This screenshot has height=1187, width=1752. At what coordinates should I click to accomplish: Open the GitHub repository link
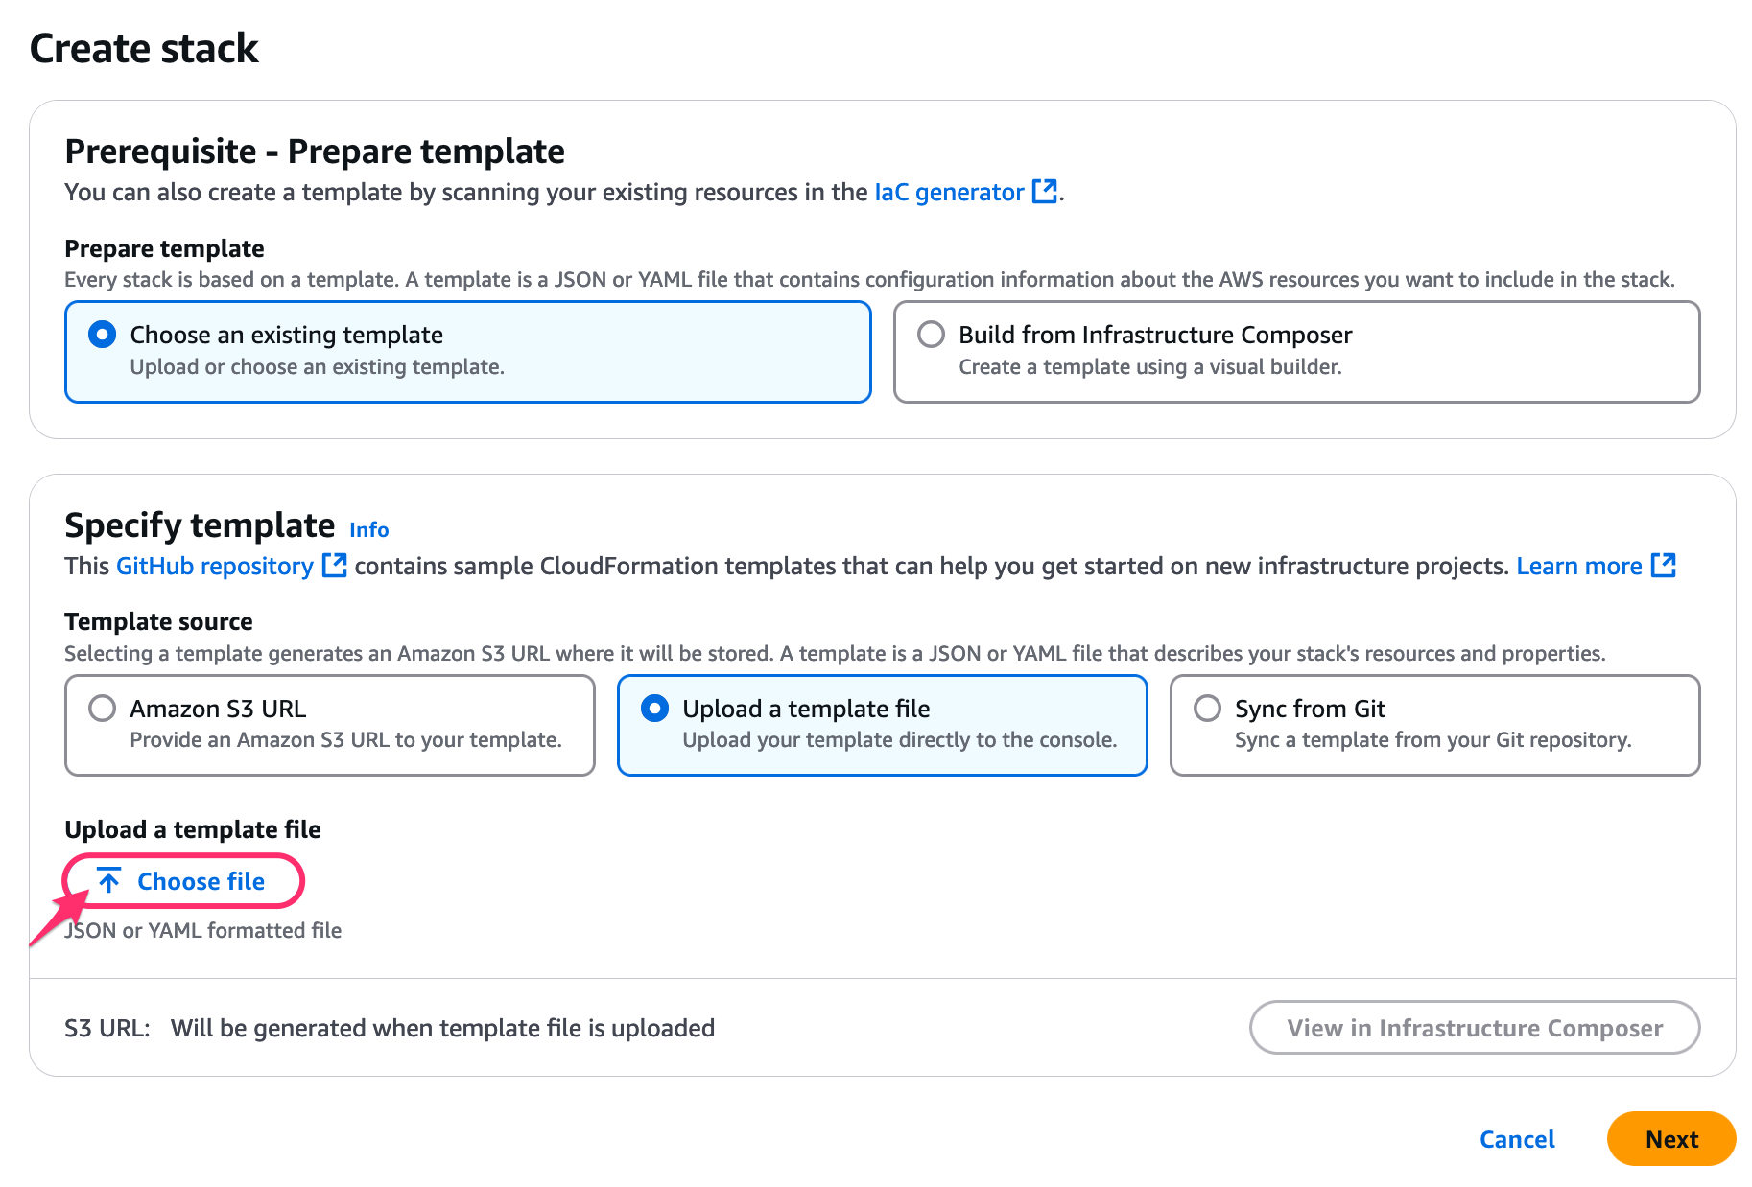click(214, 566)
